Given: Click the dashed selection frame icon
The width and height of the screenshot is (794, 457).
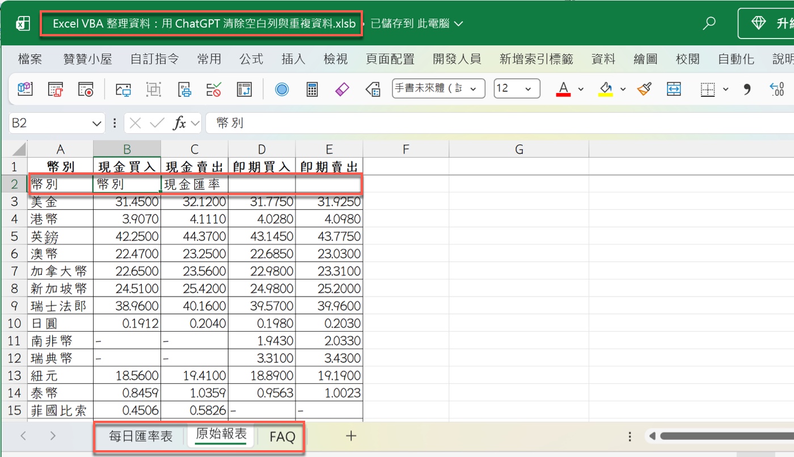Looking at the screenshot, I should pyautogui.click(x=154, y=89).
